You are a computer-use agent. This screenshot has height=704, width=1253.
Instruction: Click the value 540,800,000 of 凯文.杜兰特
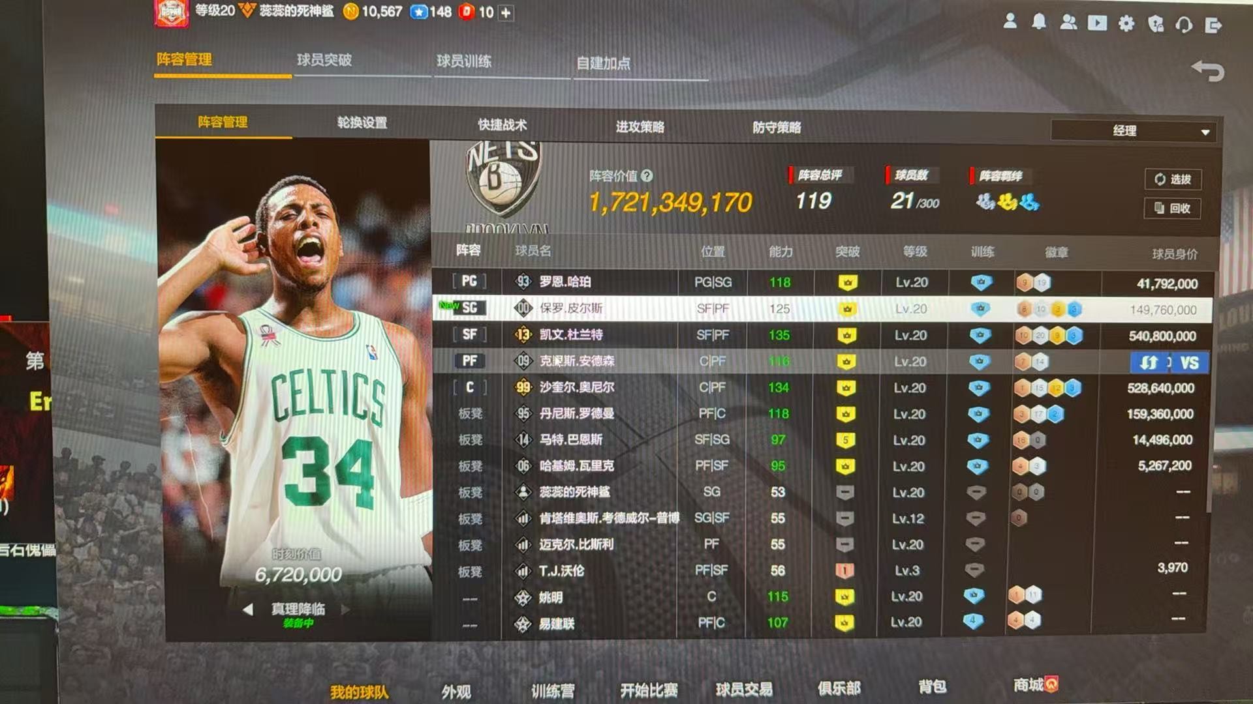point(1162,336)
